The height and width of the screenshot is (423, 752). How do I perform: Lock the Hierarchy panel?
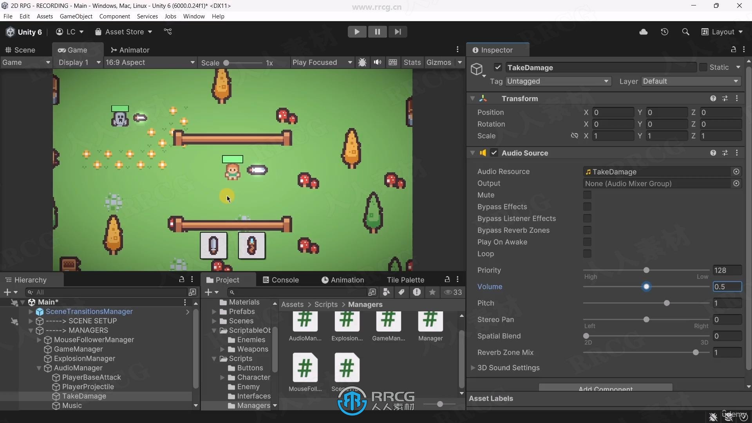pos(182,279)
